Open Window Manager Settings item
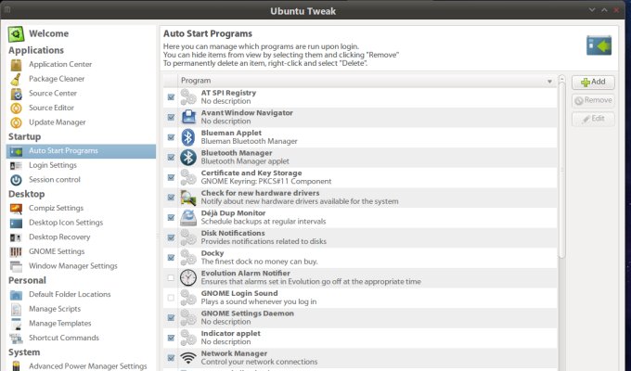Viewport: 631px width, 371px height. tap(72, 265)
